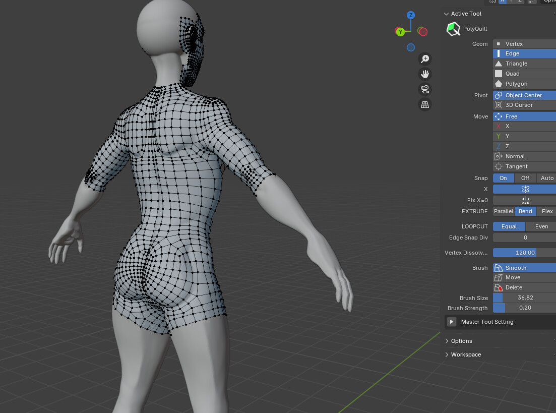
Task: Constrain move to Z axis
Action: point(524,146)
